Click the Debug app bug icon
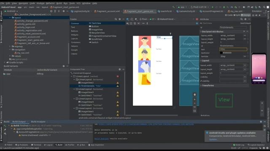270x151 pixels. tap(224, 7)
